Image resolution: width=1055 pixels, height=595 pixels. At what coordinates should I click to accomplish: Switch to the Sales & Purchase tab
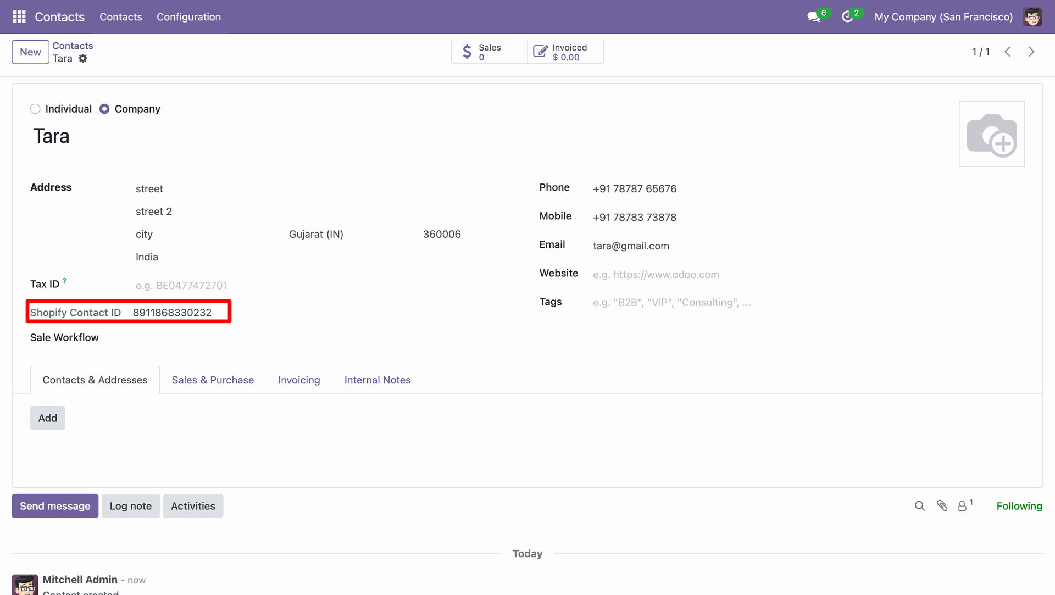[x=213, y=380]
